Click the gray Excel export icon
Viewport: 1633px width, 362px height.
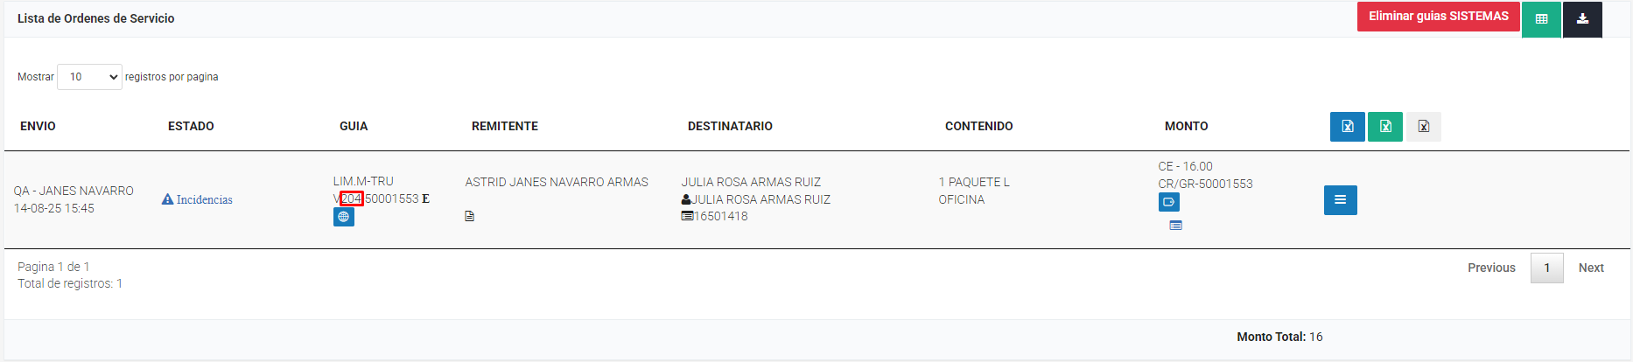pos(1424,127)
